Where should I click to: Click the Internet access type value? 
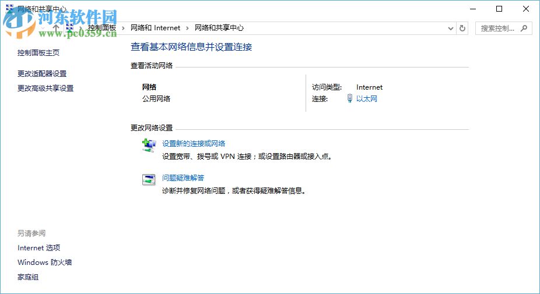[369, 87]
